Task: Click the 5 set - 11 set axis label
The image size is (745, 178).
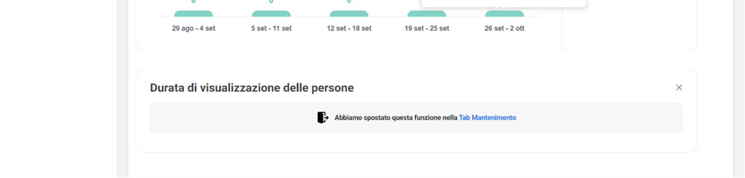Action: pyautogui.click(x=271, y=28)
